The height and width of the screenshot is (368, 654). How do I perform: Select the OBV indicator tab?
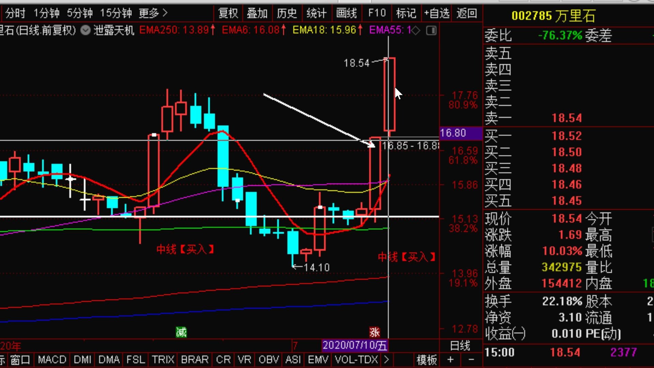pos(269,360)
